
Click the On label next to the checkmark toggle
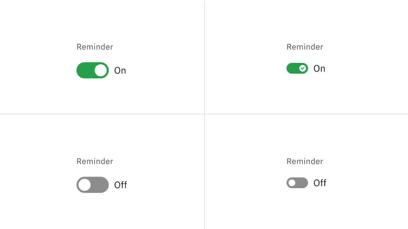coord(319,68)
